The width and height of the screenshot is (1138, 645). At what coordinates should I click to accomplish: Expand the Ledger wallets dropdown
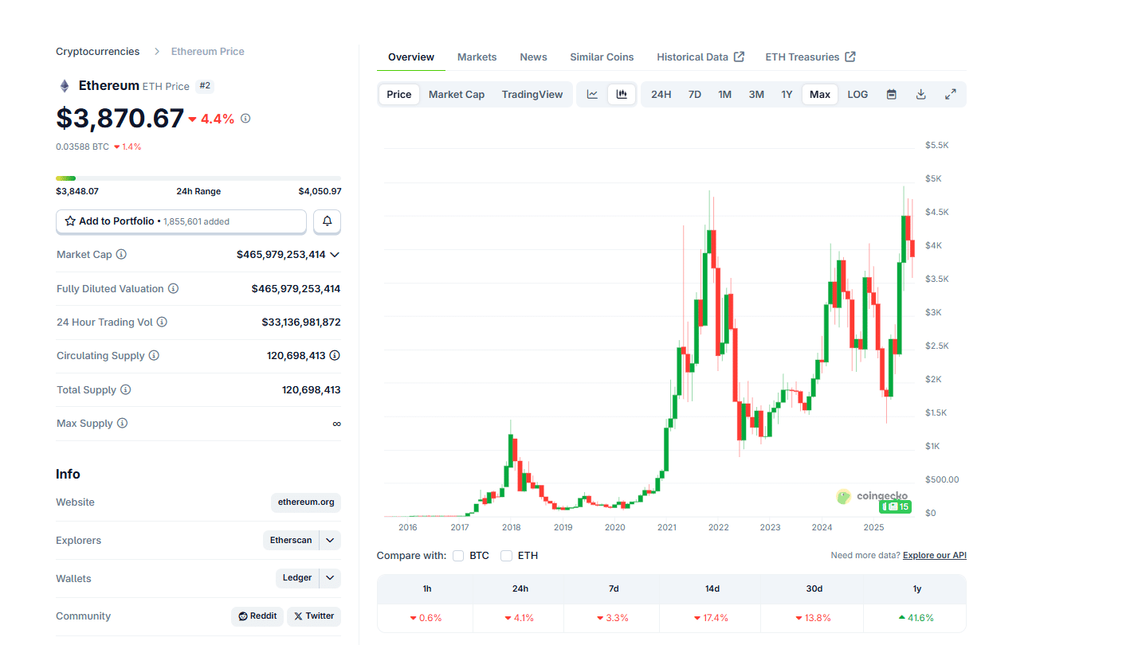tap(329, 578)
